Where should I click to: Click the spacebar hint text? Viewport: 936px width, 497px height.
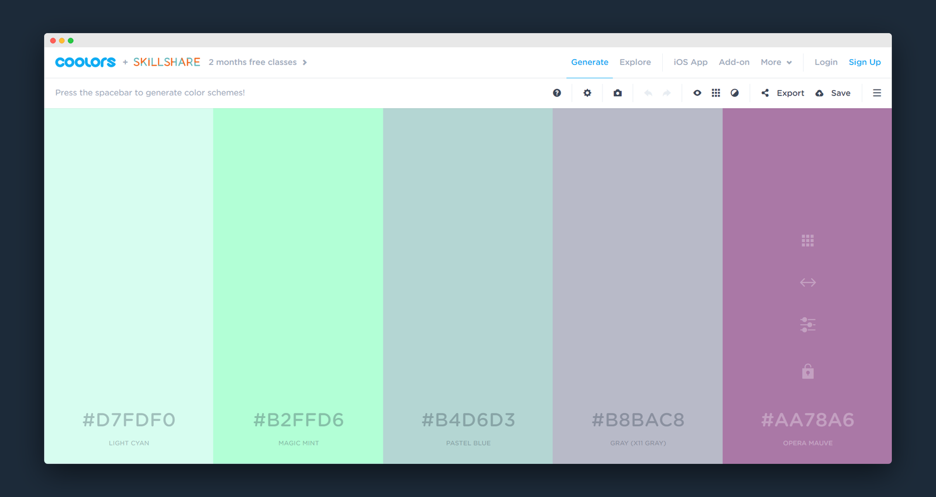150,92
